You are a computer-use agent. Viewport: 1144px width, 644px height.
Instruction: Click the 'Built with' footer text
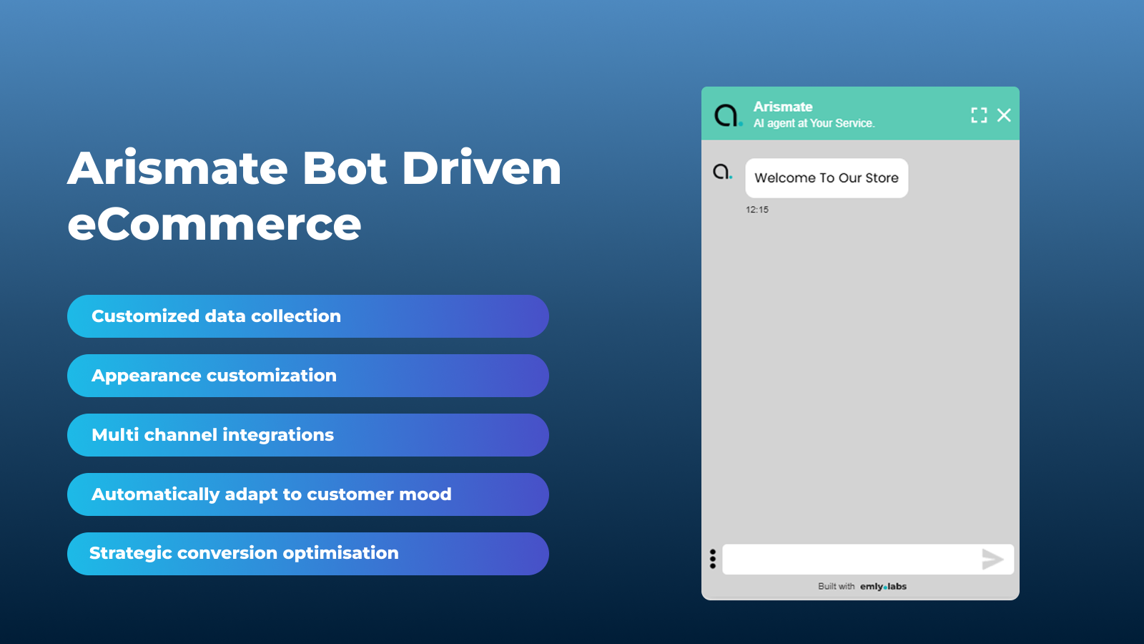[837, 586]
